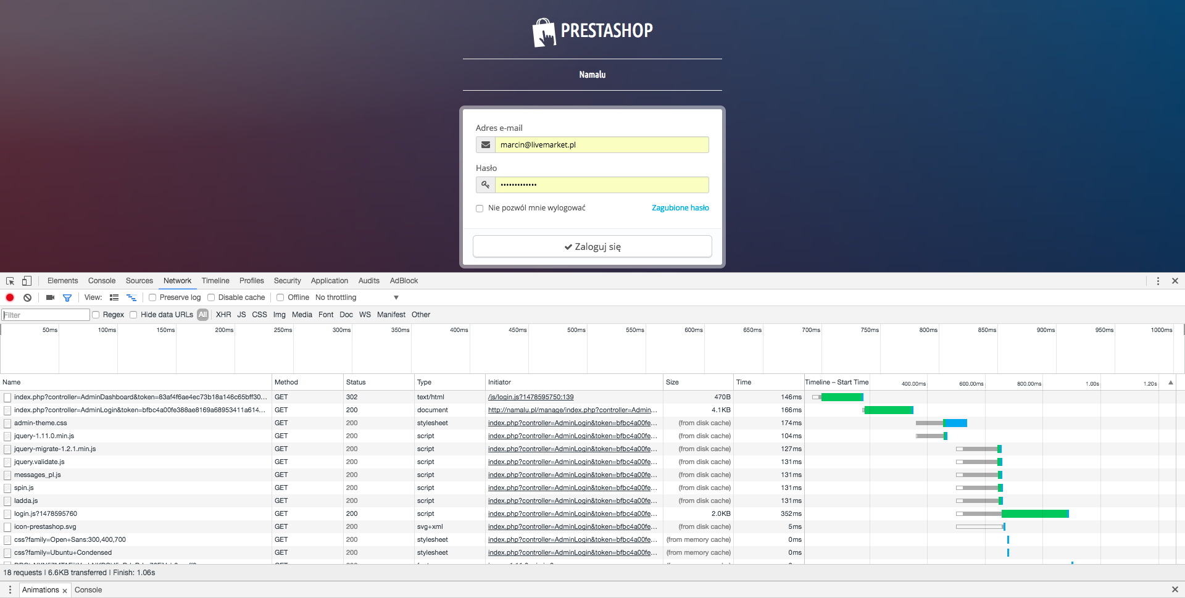Screen dimensions: 1185x598
Task: Tick 'Nie pozwól mnie wylogować' checkbox
Action: pos(480,209)
